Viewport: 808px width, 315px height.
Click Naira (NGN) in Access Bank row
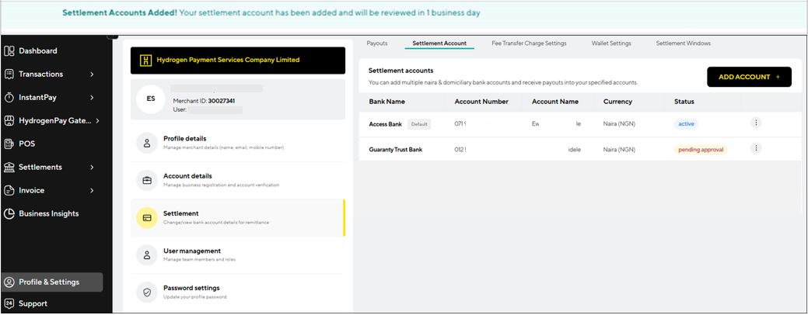click(x=619, y=124)
